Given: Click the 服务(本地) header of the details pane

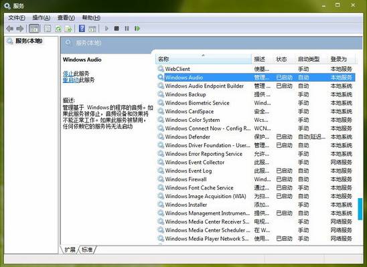Looking at the screenshot, I should tap(88, 43).
